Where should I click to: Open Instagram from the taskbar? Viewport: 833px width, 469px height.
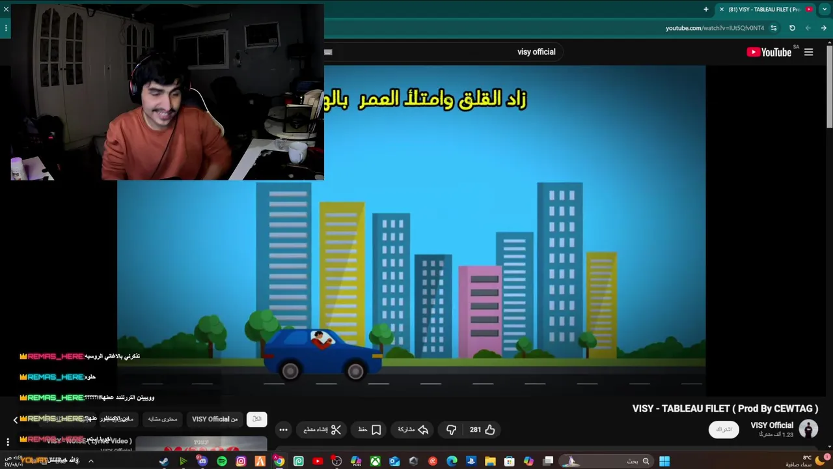click(241, 461)
